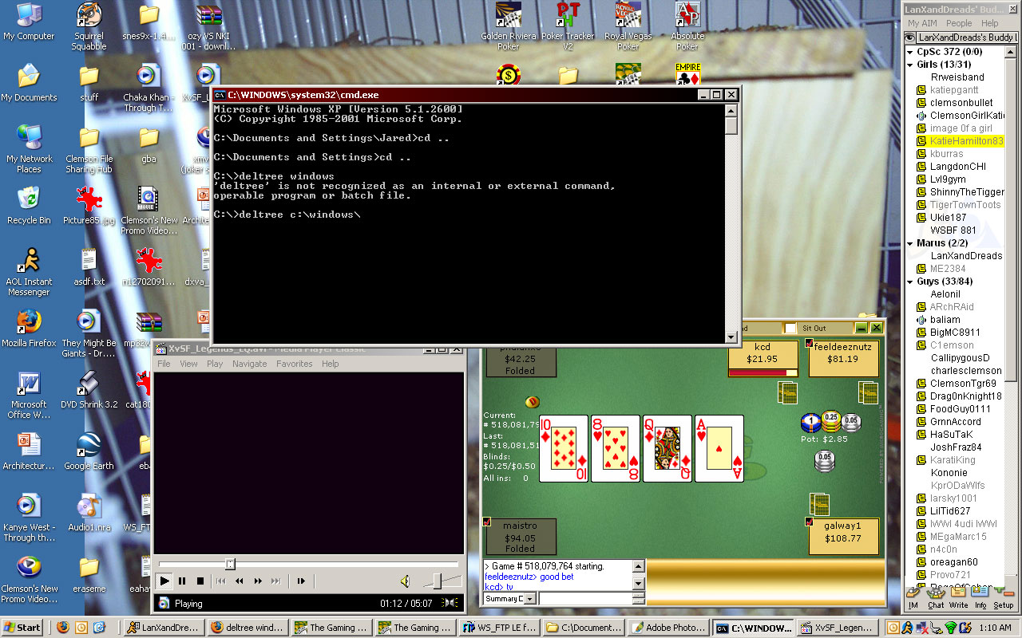Open Squirrel Squabble desktop icon
This screenshot has height=638, width=1022.
click(x=89, y=26)
